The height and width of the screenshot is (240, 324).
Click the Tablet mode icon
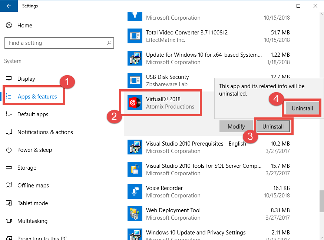click(x=9, y=203)
